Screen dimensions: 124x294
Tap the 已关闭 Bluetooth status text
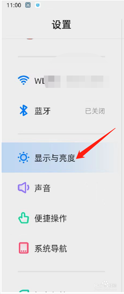tap(95, 111)
